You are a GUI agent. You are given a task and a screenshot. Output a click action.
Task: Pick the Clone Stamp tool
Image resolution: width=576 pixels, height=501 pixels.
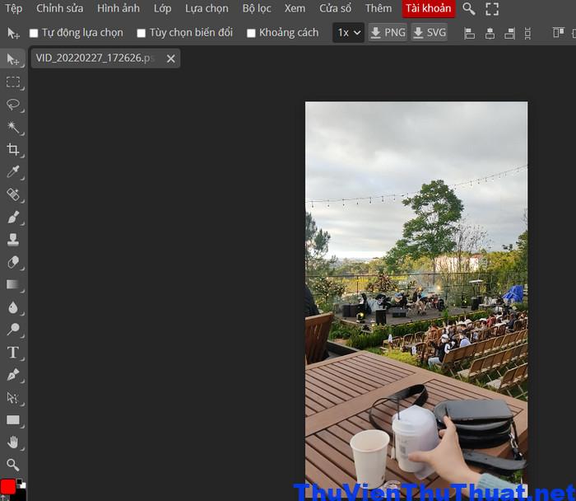pyautogui.click(x=13, y=240)
